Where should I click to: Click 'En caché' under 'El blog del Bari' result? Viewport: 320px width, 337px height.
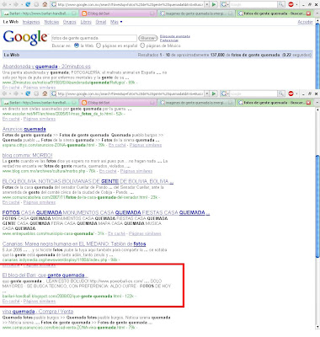pyautogui.click(x=11, y=301)
